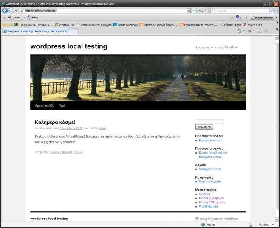Click the Σύνδεση login link
The height and width of the screenshot is (228, 280).
(204, 194)
